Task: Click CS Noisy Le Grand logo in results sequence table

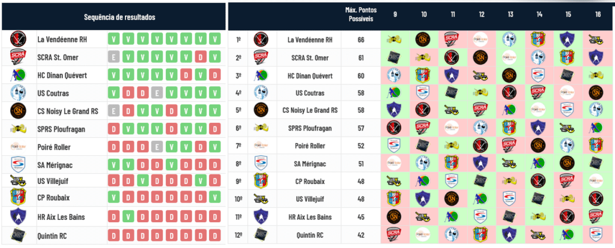Action: click(x=18, y=111)
